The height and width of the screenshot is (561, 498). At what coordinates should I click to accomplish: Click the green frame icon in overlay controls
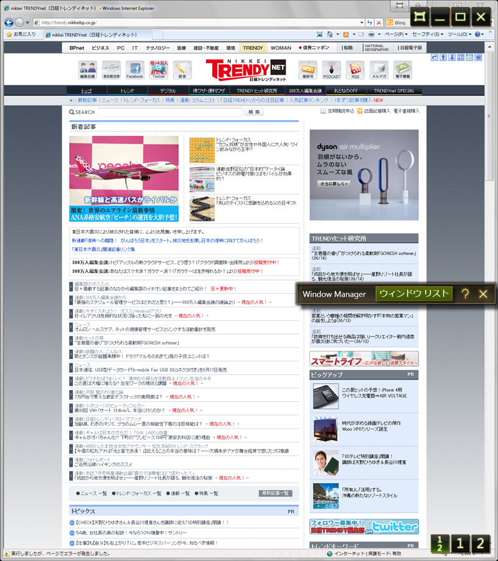[420, 16]
